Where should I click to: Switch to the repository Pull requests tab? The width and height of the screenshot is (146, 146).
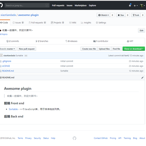pos(37,23)
